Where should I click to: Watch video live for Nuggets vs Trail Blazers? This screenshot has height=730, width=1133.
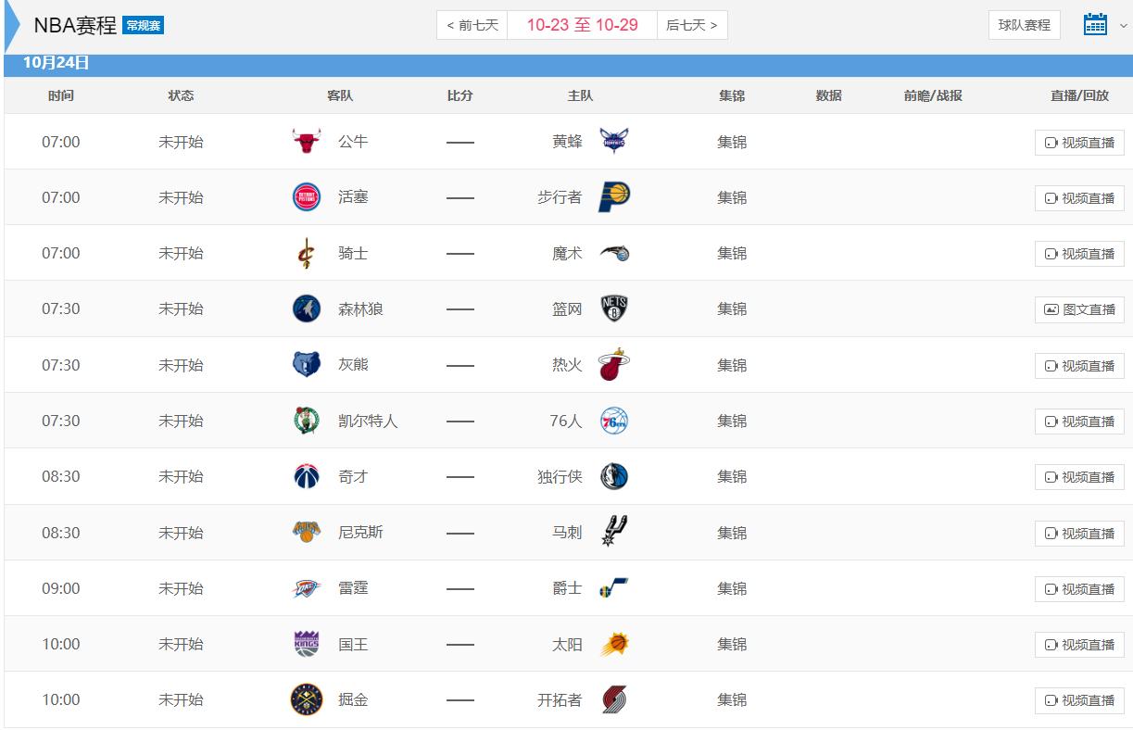1079,700
